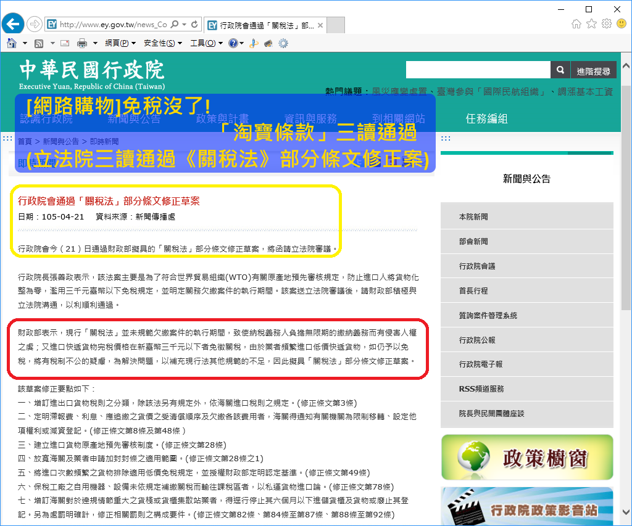Click the 資料來源：新聞傳播處 text
Image resolution: width=632 pixels, height=526 pixels.
pos(135,216)
